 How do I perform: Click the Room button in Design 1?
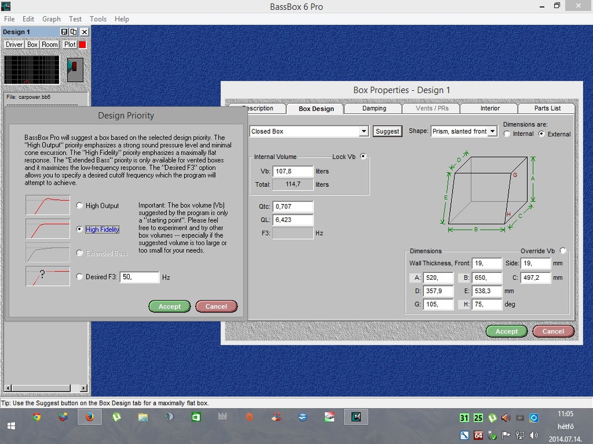click(x=50, y=44)
